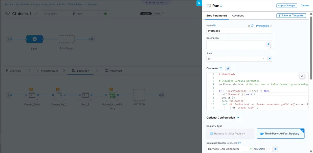Screen dimensions: 313x153
Task: Click the green sync status check icon
Action: (x=105, y=14)
